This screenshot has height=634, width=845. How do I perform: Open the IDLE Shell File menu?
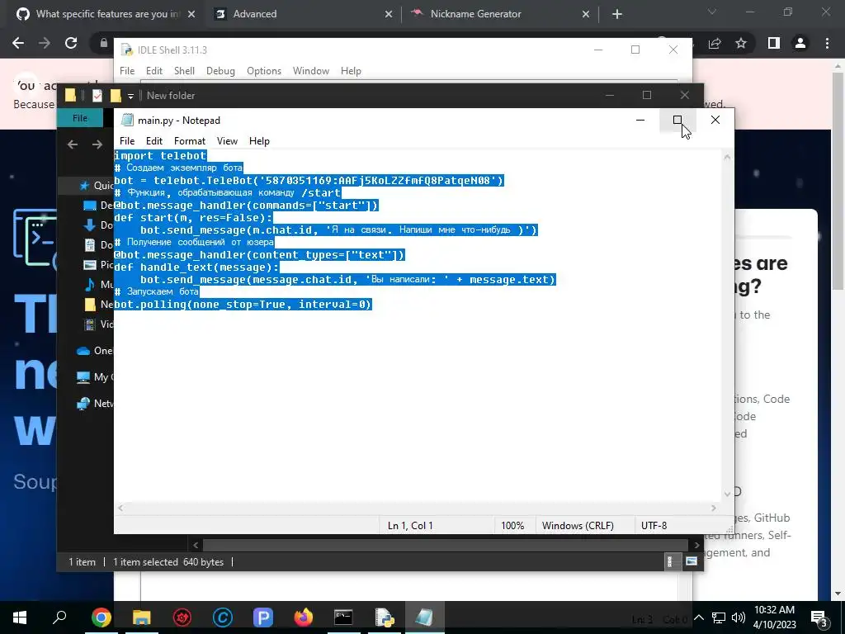coord(127,71)
